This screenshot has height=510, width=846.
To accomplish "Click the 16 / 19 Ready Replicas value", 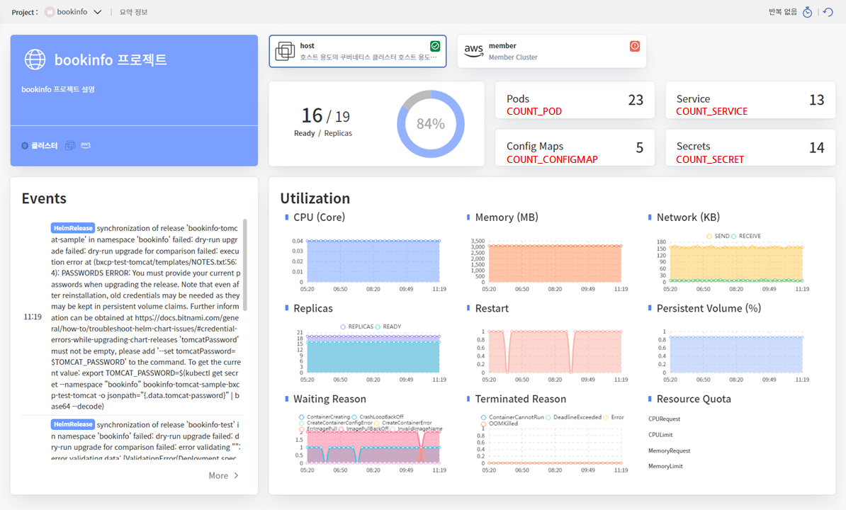I will 325,116.
